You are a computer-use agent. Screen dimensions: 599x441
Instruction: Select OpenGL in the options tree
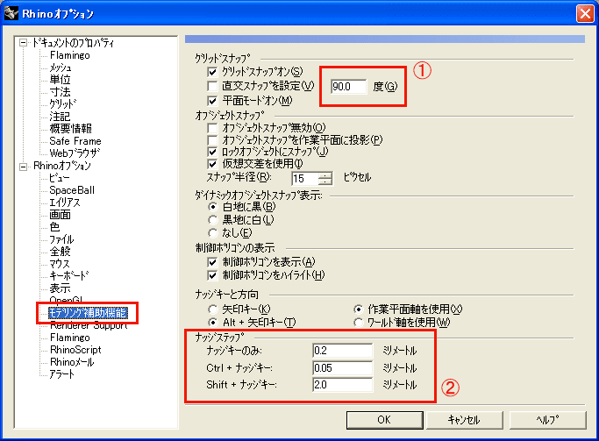pos(67,300)
